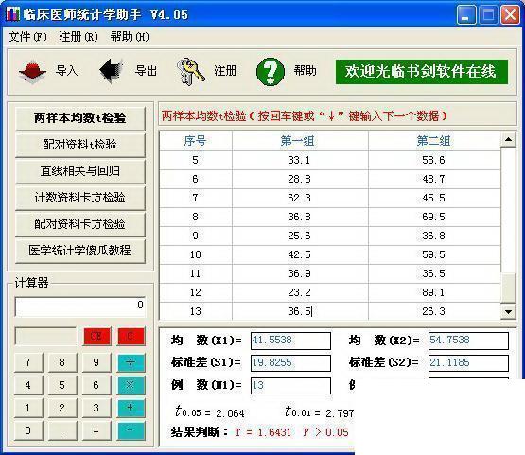Click second group cell 89.1 in row 12
Screen dimensions: 525x455
point(434,292)
